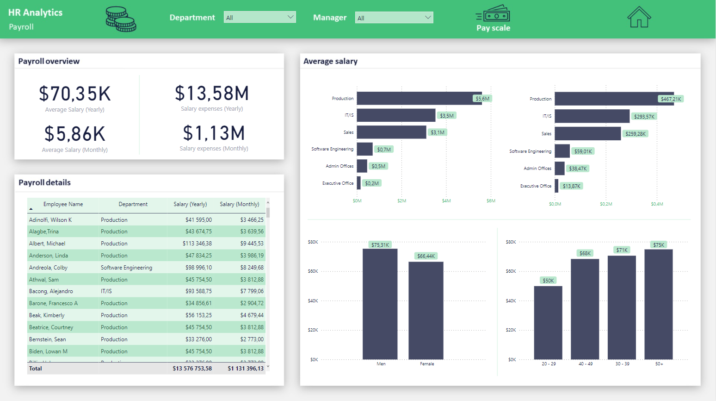The image size is (716, 401).
Task: Select the Admin Offices $38,47K bar
Action: pyautogui.click(x=560, y=168)
